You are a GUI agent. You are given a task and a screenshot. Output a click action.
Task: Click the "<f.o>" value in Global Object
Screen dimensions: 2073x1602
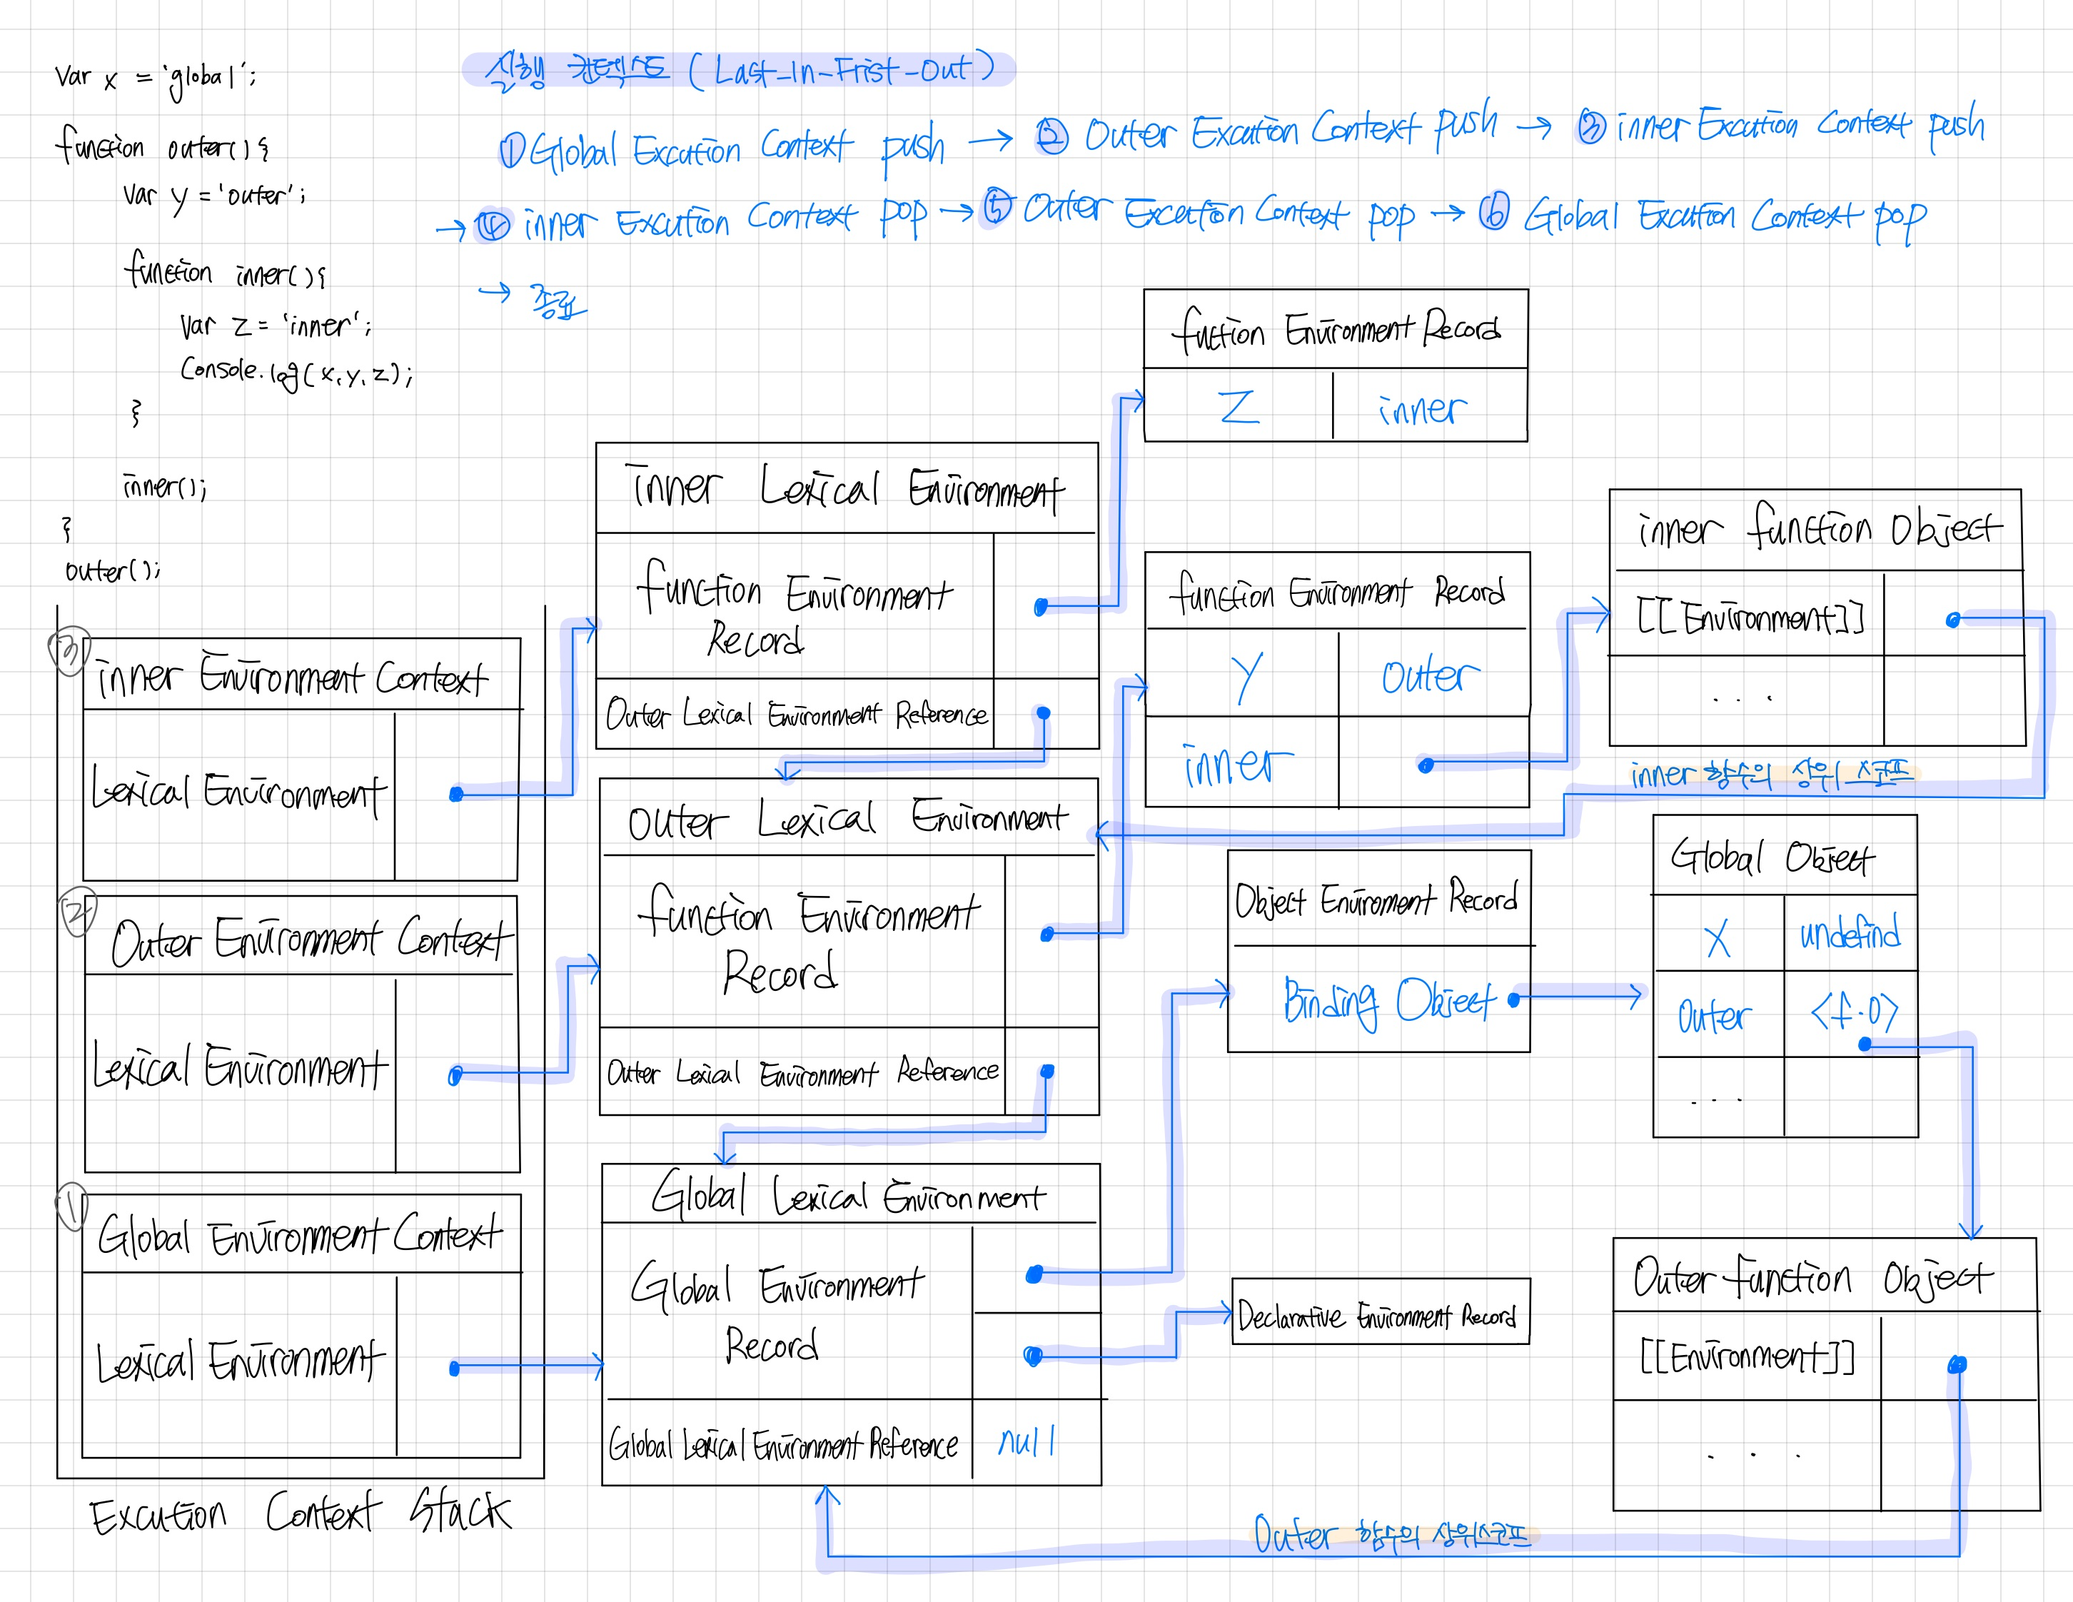[x=1854, y=1009]
